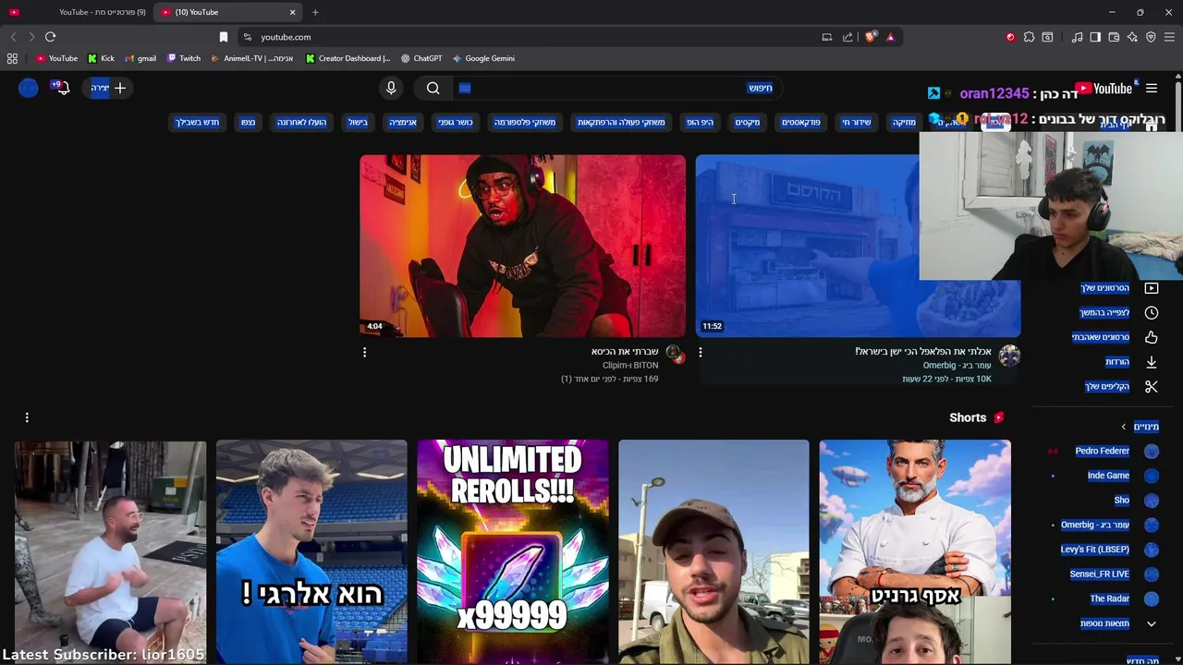Bookmark this page icon
Image resolution: width=1183 pixels, height=665 pixels.
click(x=224, y=37)
